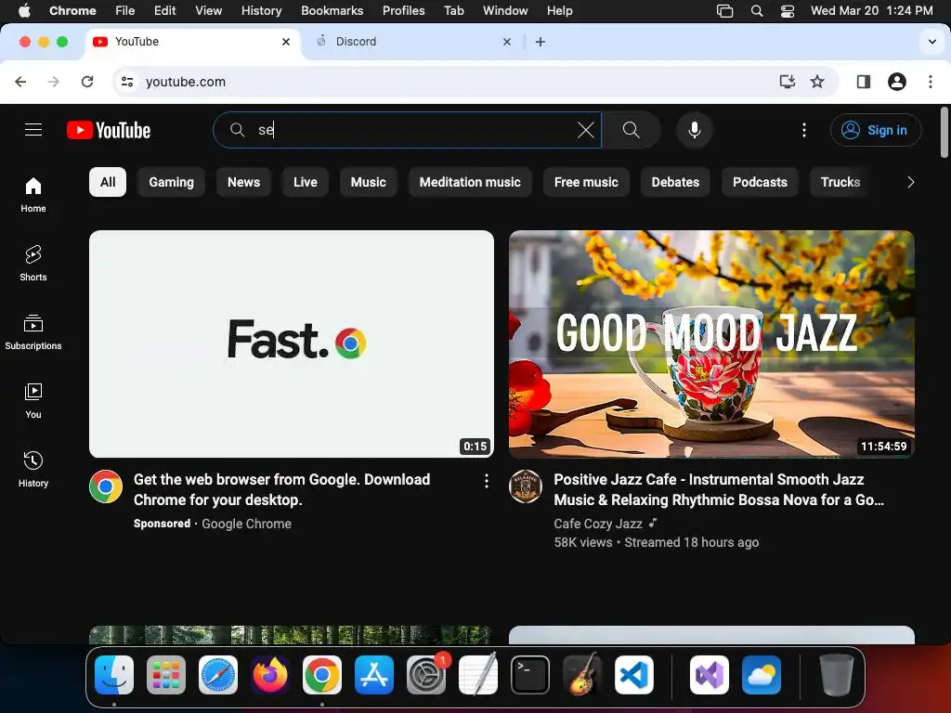Open History in the sidebar
This screenshot has height=713, width=951.
click(x=33, y=469)
